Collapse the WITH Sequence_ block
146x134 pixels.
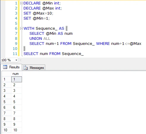click(21, 29)
